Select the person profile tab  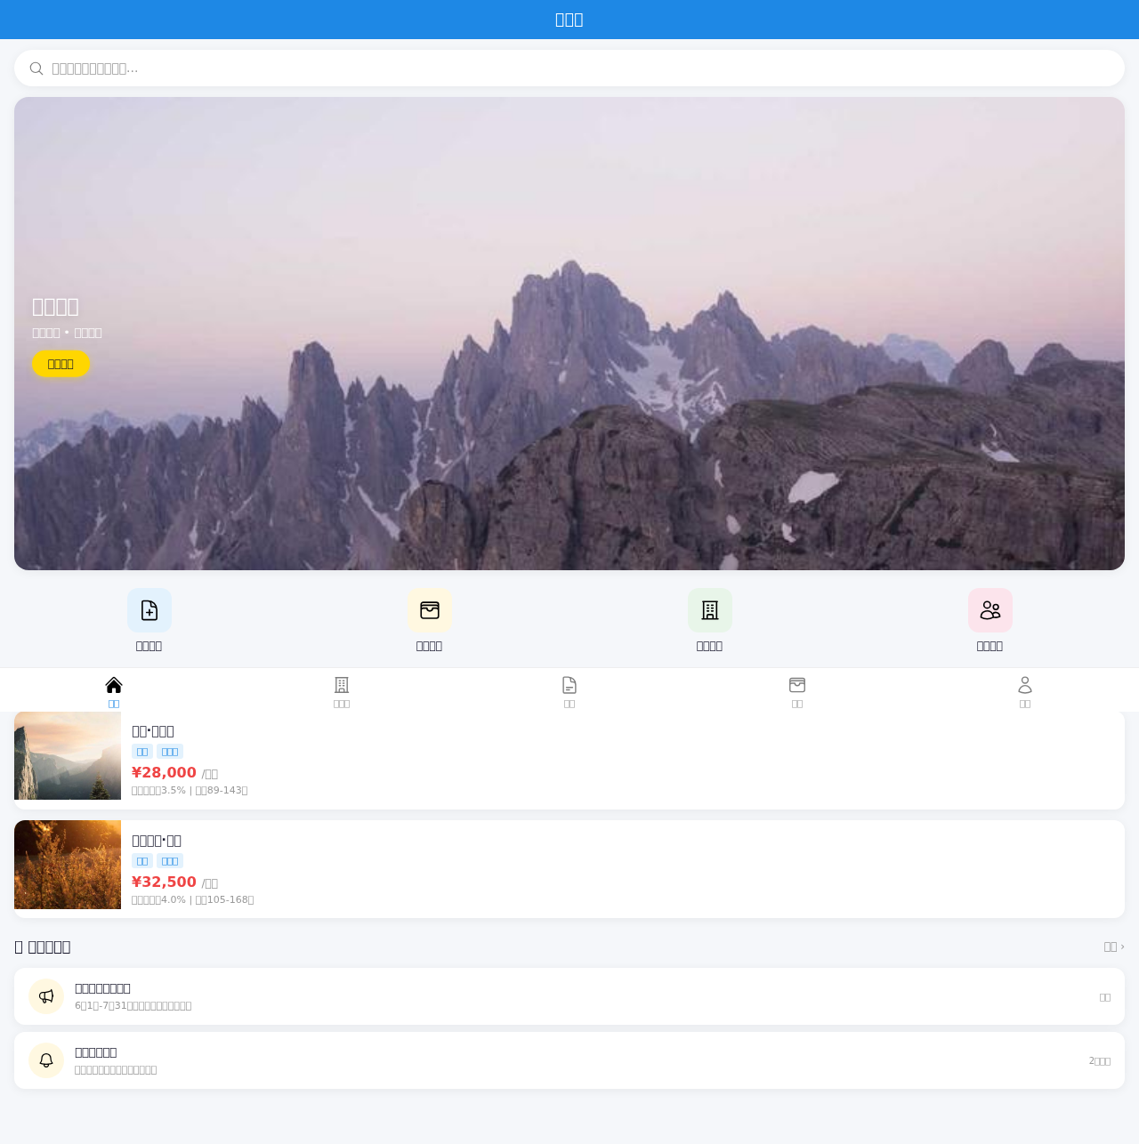tap(1025, 691)
